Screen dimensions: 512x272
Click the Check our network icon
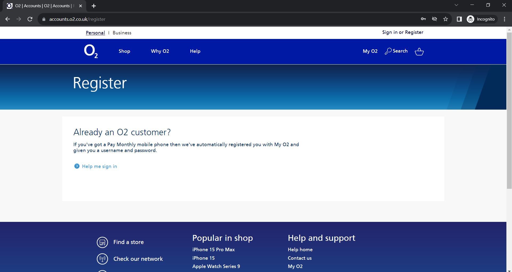pyautogui.click(x=102, y=259)
